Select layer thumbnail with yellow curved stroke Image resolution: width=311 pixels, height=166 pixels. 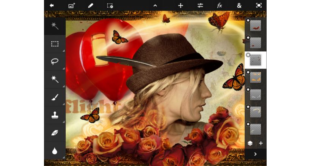[256, 112]
